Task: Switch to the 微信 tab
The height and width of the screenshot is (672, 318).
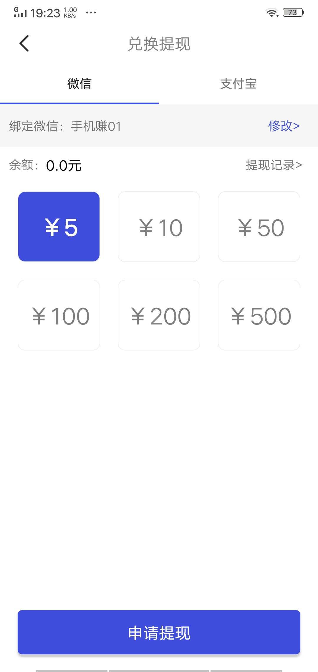Action: pyautogui.click(x=79, y=84)
